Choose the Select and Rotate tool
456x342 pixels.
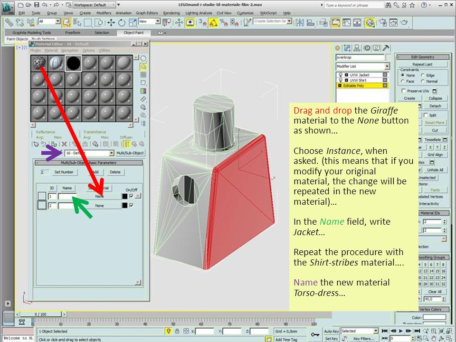click(x=122, y=22)
